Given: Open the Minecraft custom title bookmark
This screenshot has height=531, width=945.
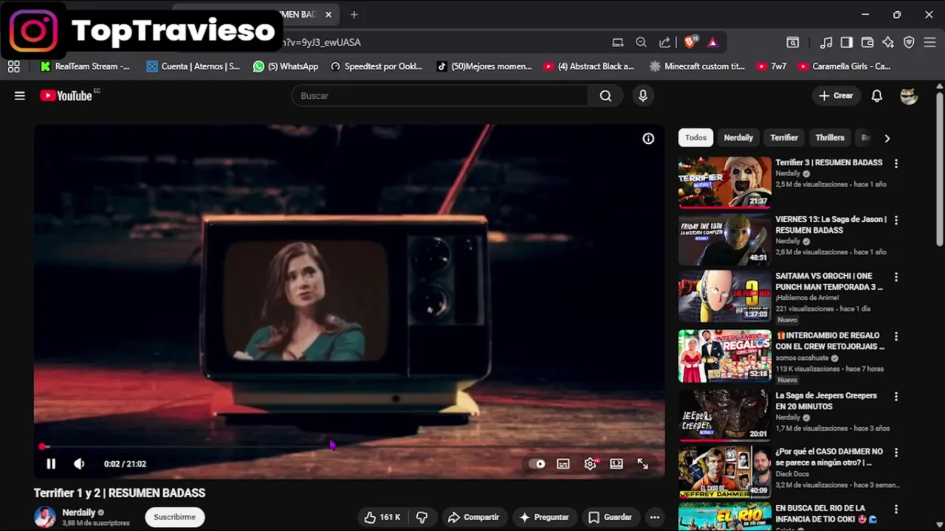Looking at the screenshot, I should [697, 66].
